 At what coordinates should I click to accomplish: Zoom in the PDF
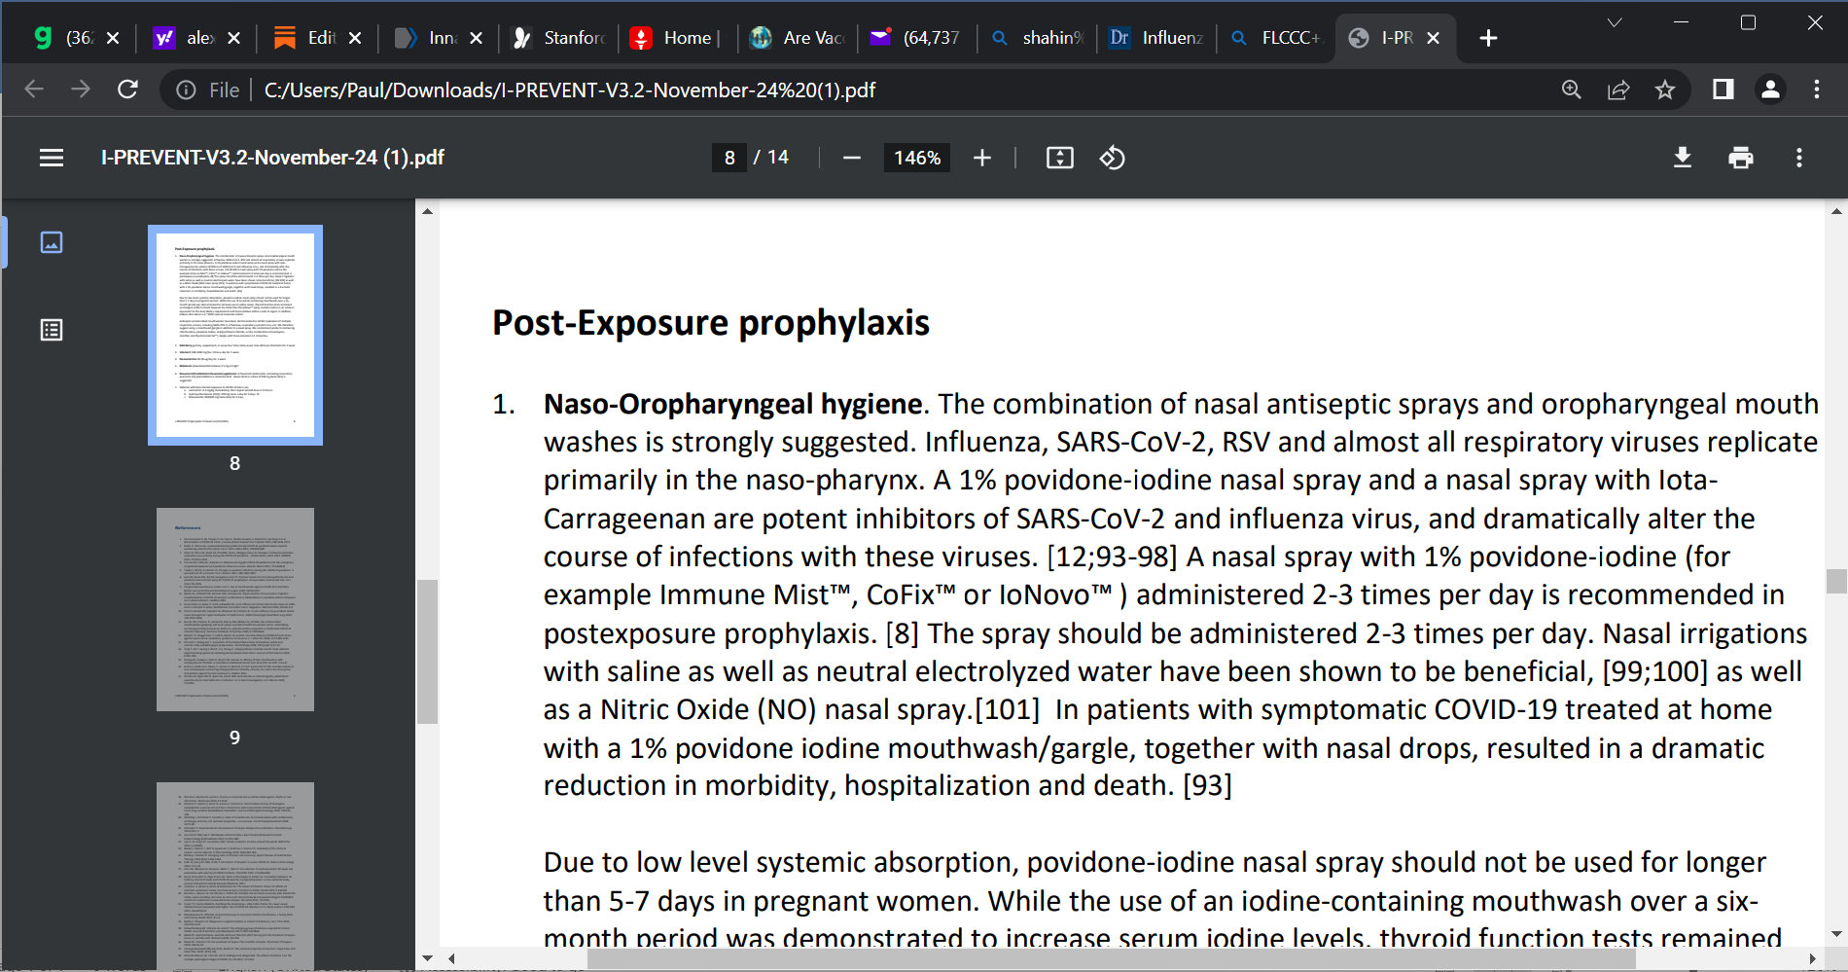(x=982, y=158)
